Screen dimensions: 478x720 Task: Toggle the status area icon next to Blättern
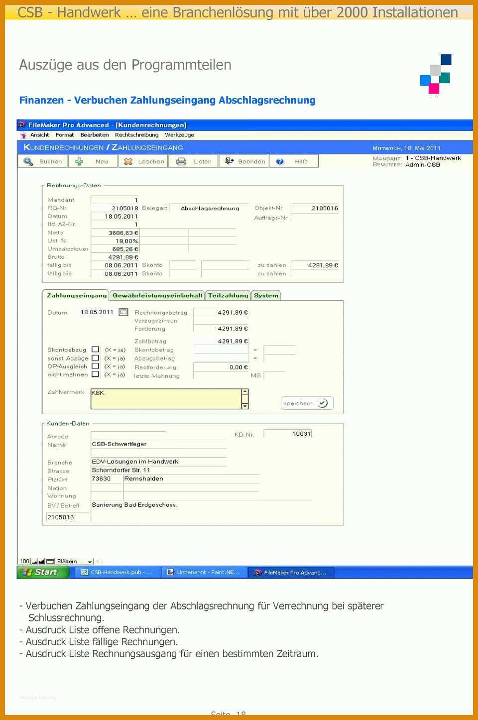click(50, 561)
